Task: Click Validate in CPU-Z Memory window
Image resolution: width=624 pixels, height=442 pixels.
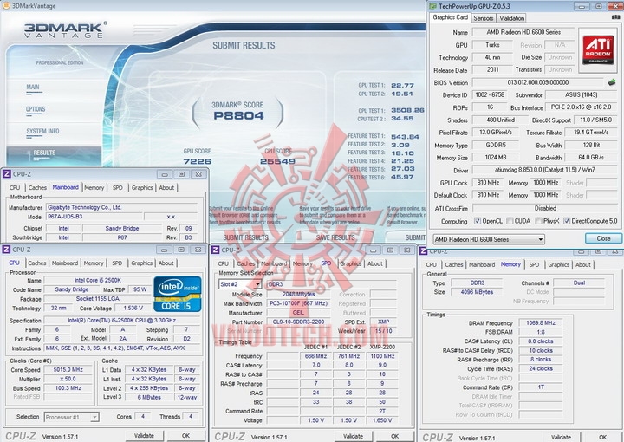Action: tap(561, 437)
